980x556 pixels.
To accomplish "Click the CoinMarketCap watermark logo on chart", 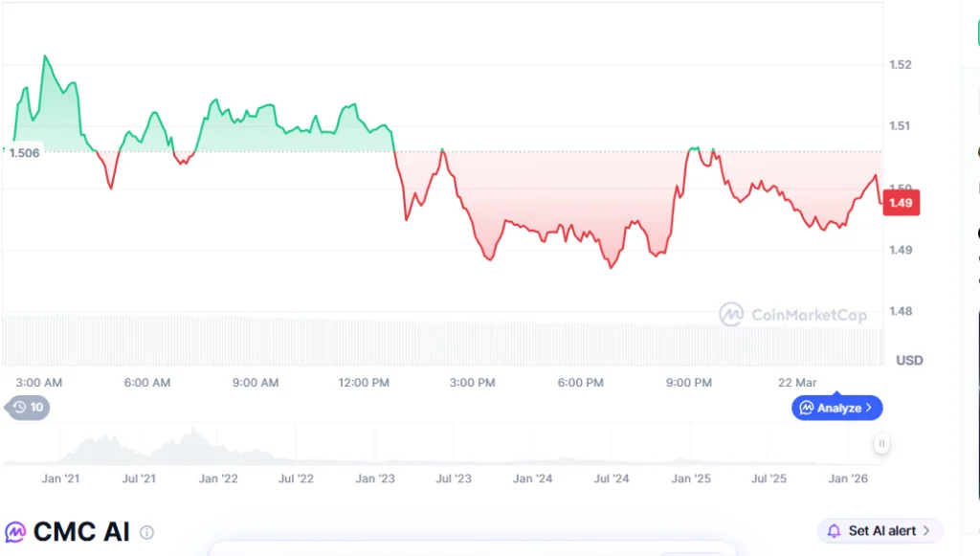I will [x=732, y=315].
